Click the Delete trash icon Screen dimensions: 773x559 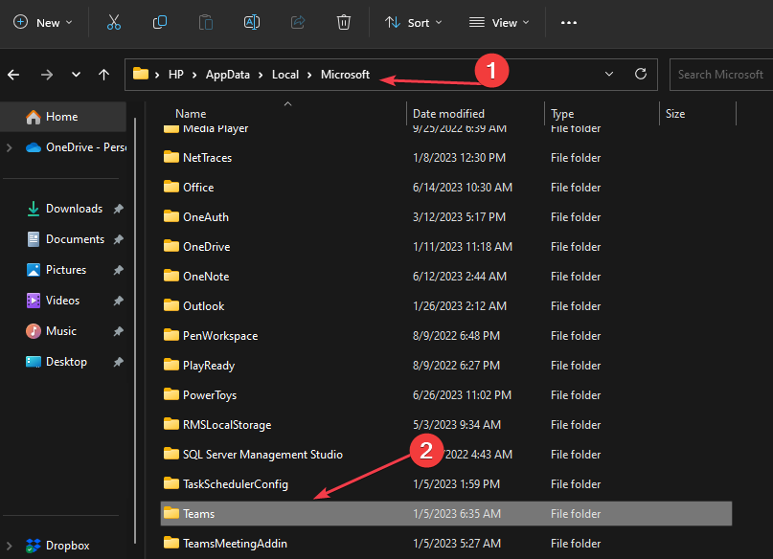point(344,23)
